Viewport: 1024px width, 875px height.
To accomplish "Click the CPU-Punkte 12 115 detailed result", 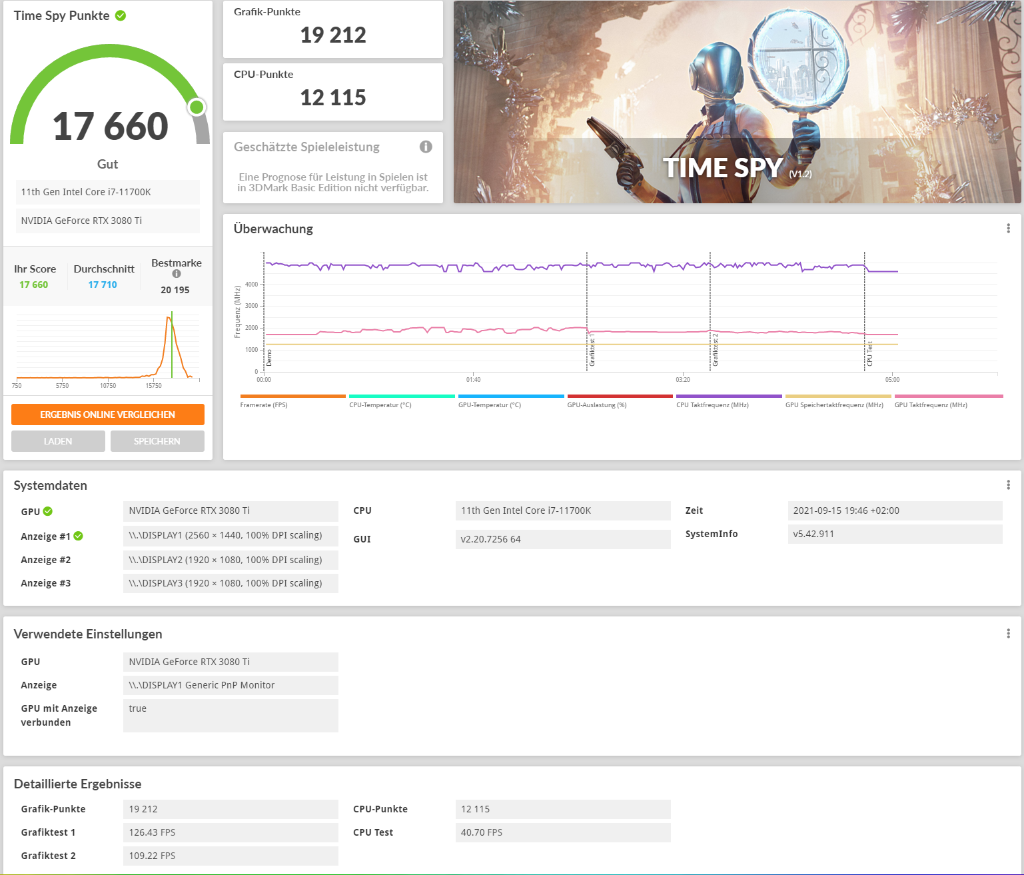I will 563,809.
